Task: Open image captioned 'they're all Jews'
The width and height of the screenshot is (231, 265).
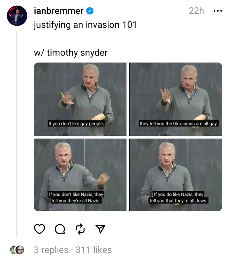Action: point(176,175)
